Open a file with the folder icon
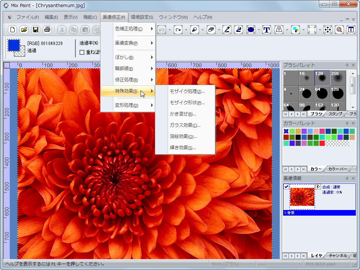 [x=24, y=30]
